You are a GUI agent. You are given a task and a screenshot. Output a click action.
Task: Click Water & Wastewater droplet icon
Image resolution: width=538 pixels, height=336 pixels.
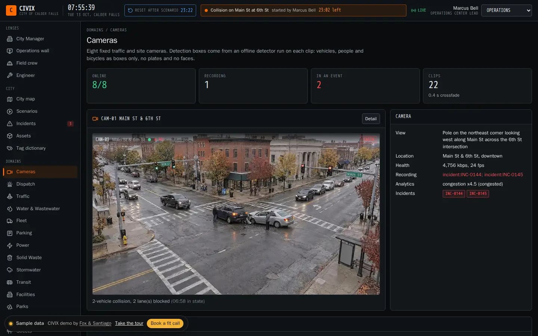click(10, 209)
